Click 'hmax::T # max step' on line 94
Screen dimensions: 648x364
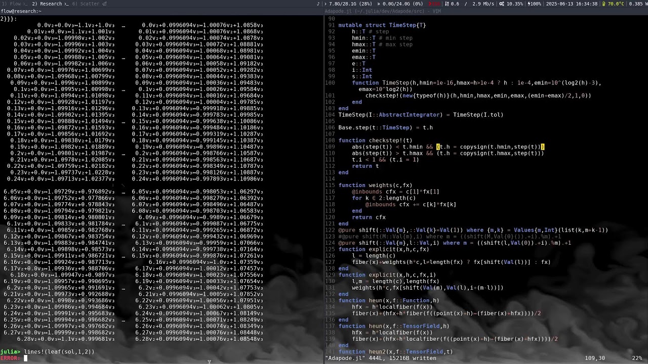382,44
